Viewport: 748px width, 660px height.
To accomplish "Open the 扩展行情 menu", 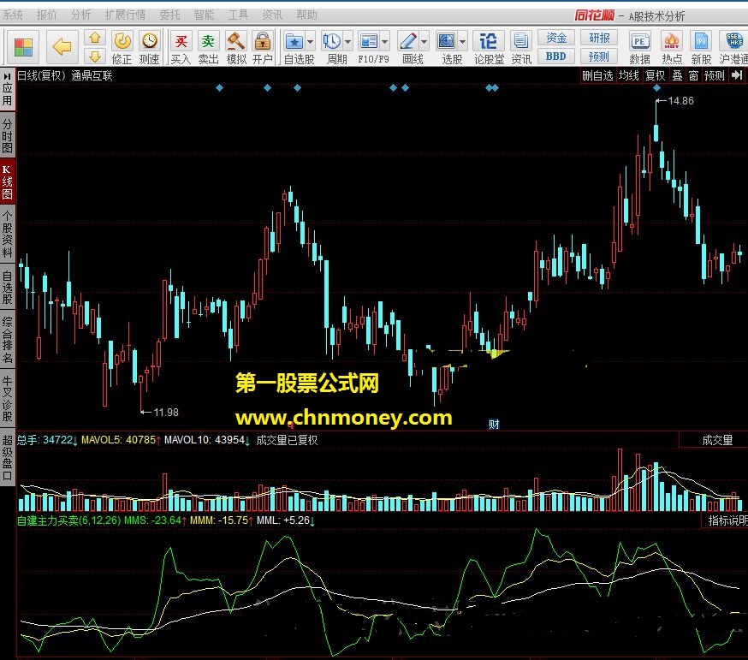I will [x=126, y=15].
